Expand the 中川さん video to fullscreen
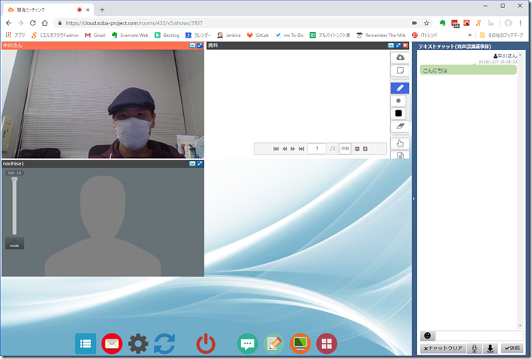This screenshot has height=359, width=532. 200,46
